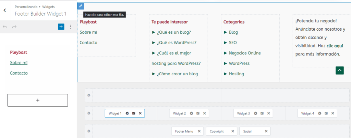Image resolution: width=351 pixels, height=138 pixels.
Task: Open the Hosting category link
Action: (237, 74)
